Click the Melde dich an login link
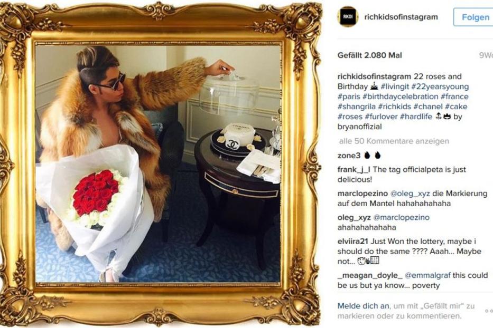Screen dimensions: 493x328 [364, 306]
